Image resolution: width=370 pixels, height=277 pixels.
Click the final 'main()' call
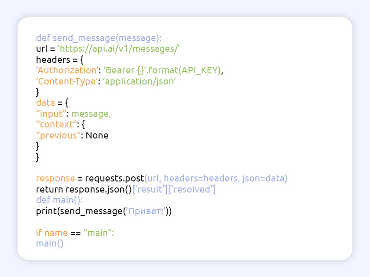(50, 244)
